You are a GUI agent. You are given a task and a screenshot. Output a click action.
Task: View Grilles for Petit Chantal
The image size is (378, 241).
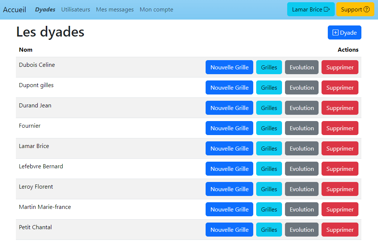click(269, 230)
